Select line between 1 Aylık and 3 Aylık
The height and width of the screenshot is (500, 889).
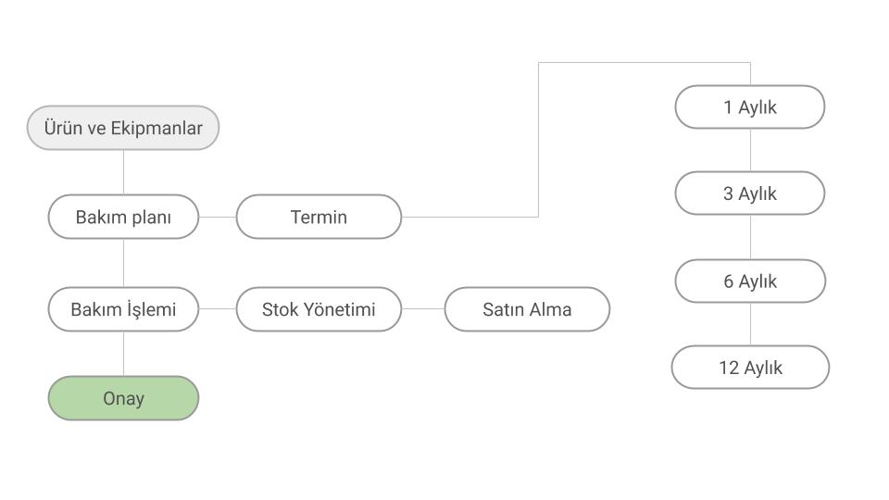click(x=750, y=150)
